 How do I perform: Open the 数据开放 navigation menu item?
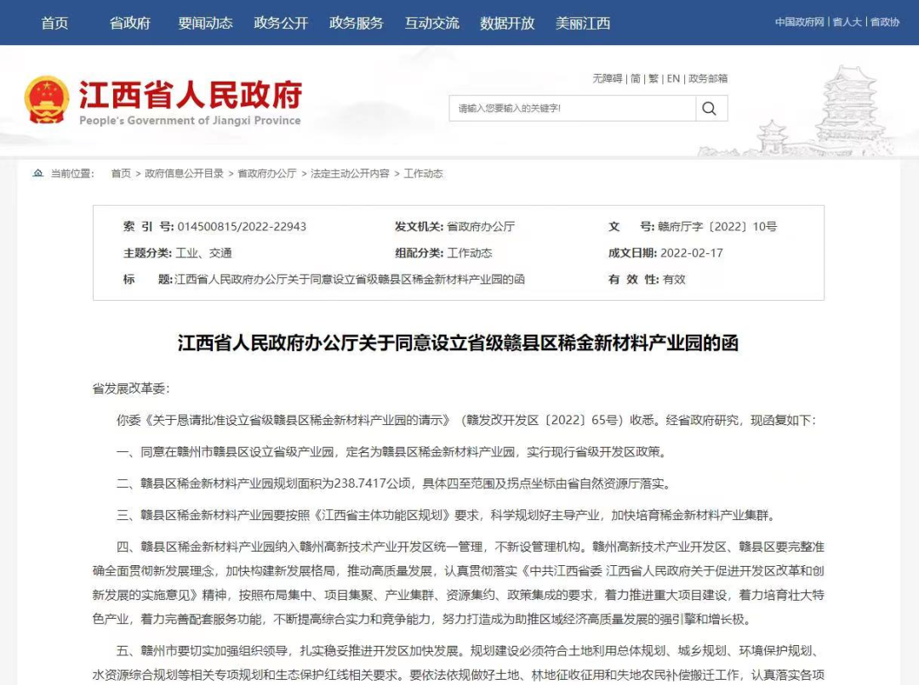[507, 23]
